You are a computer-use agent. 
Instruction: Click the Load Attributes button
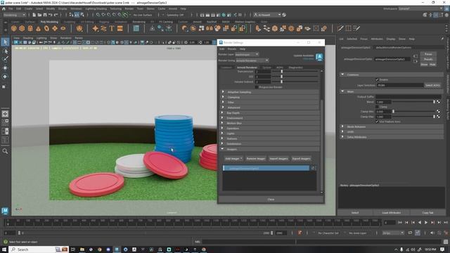392,212
